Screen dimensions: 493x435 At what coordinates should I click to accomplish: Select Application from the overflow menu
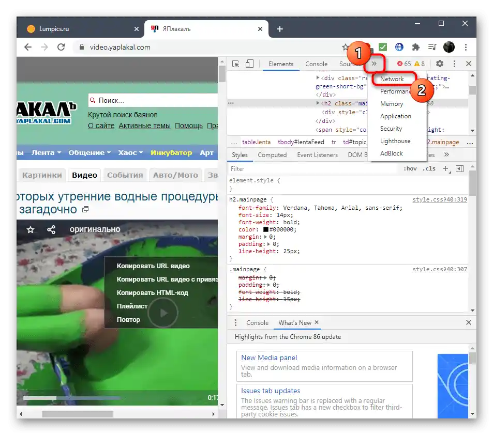[396, 116]
